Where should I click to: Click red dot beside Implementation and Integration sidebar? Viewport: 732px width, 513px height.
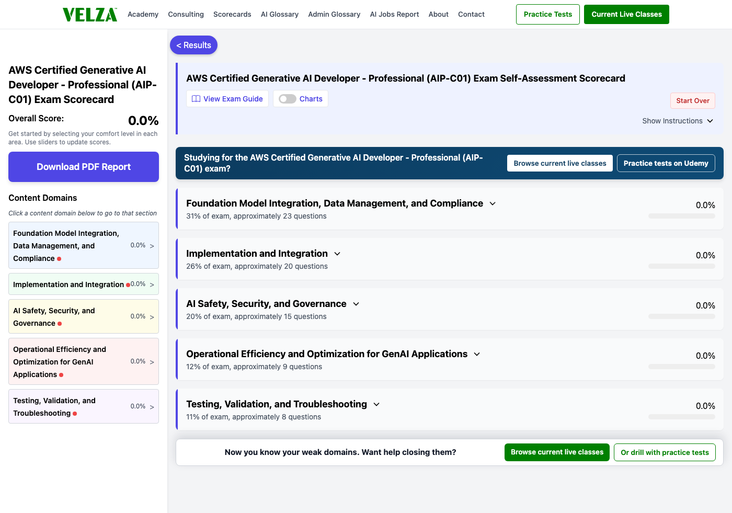(128, 285)
